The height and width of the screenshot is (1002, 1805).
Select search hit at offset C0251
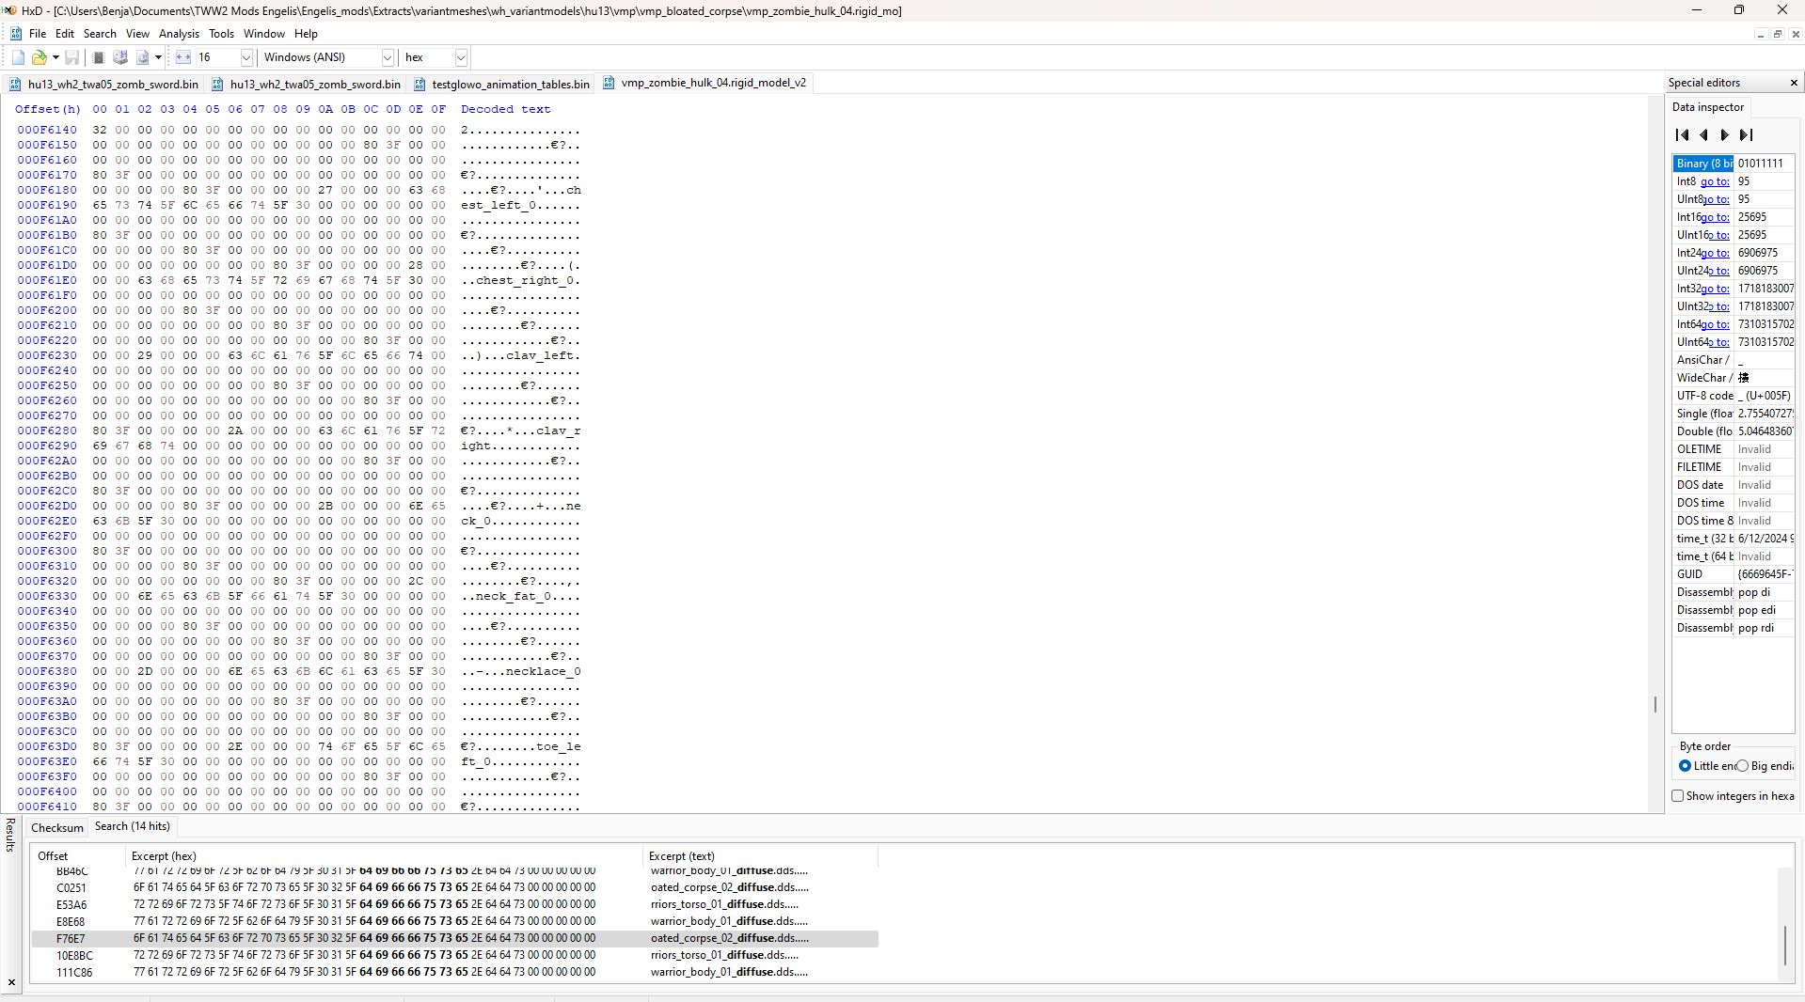454,887
